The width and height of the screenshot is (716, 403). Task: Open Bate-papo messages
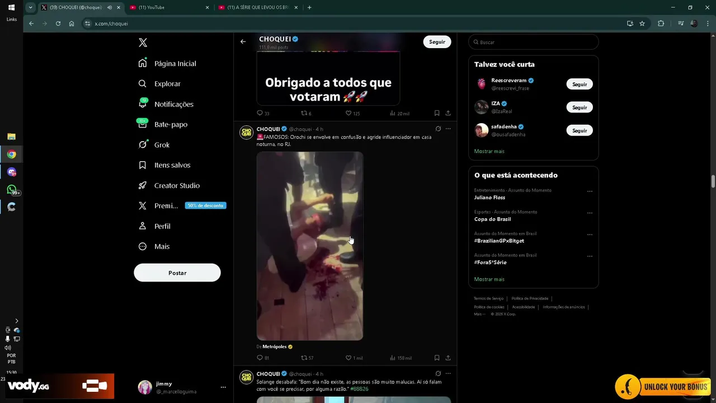(x=163, y=124)
